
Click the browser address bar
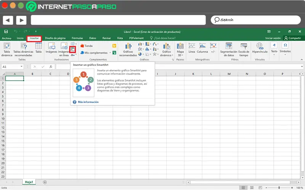coord(118,20)
